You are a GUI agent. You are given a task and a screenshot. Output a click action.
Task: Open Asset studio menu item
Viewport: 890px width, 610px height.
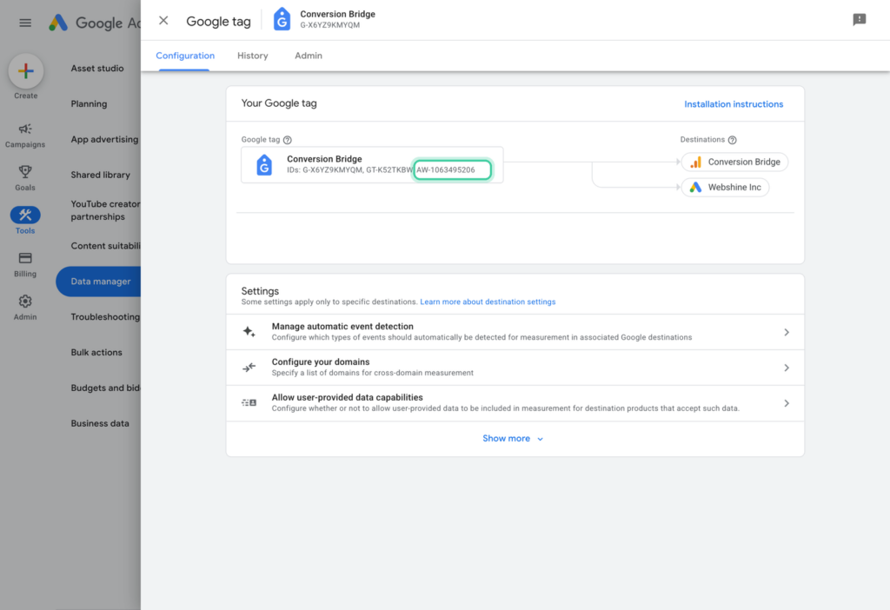[97, 68]
